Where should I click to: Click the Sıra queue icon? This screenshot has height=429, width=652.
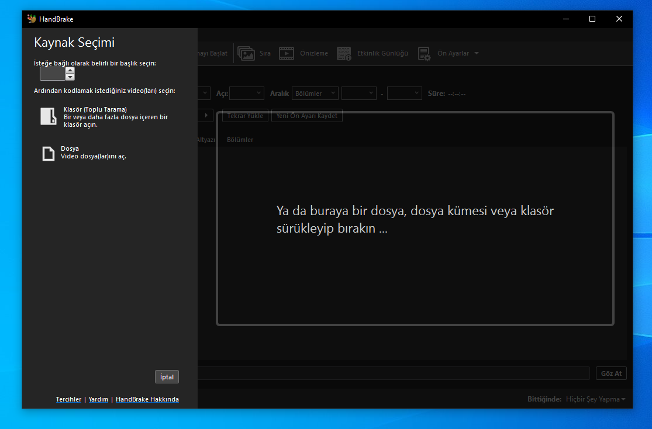[x=246, y=54]
